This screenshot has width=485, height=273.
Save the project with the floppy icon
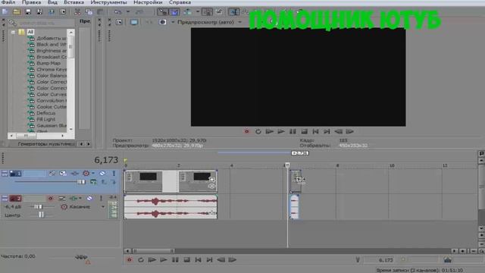click(28, 12)
